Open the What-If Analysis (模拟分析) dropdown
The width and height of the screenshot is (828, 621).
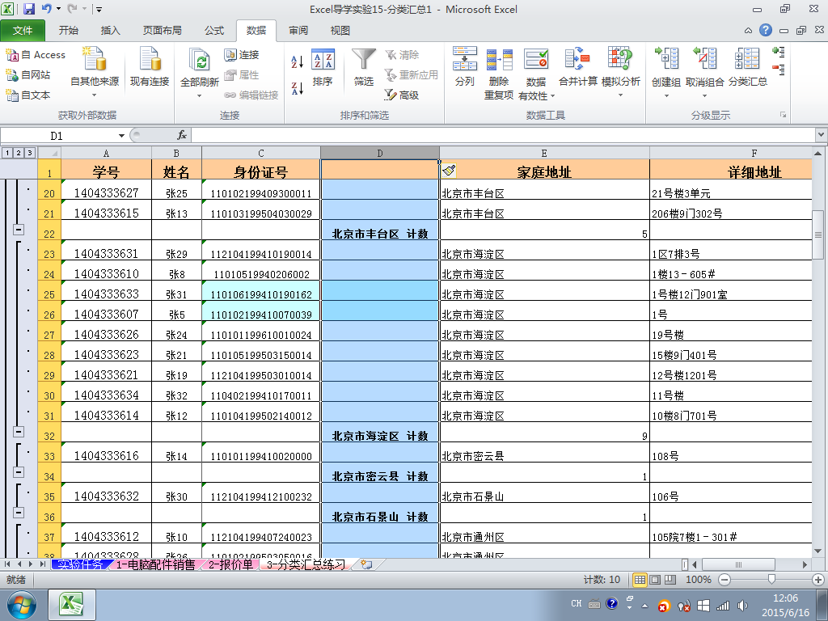click(x=620, y=95)
